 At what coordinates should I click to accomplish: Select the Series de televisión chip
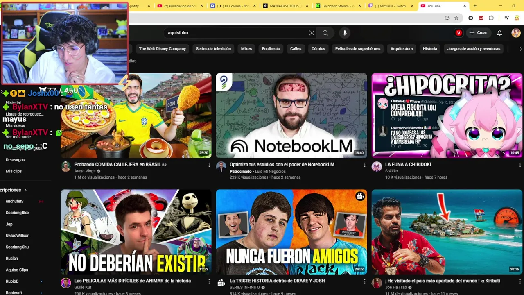point(213,49)
